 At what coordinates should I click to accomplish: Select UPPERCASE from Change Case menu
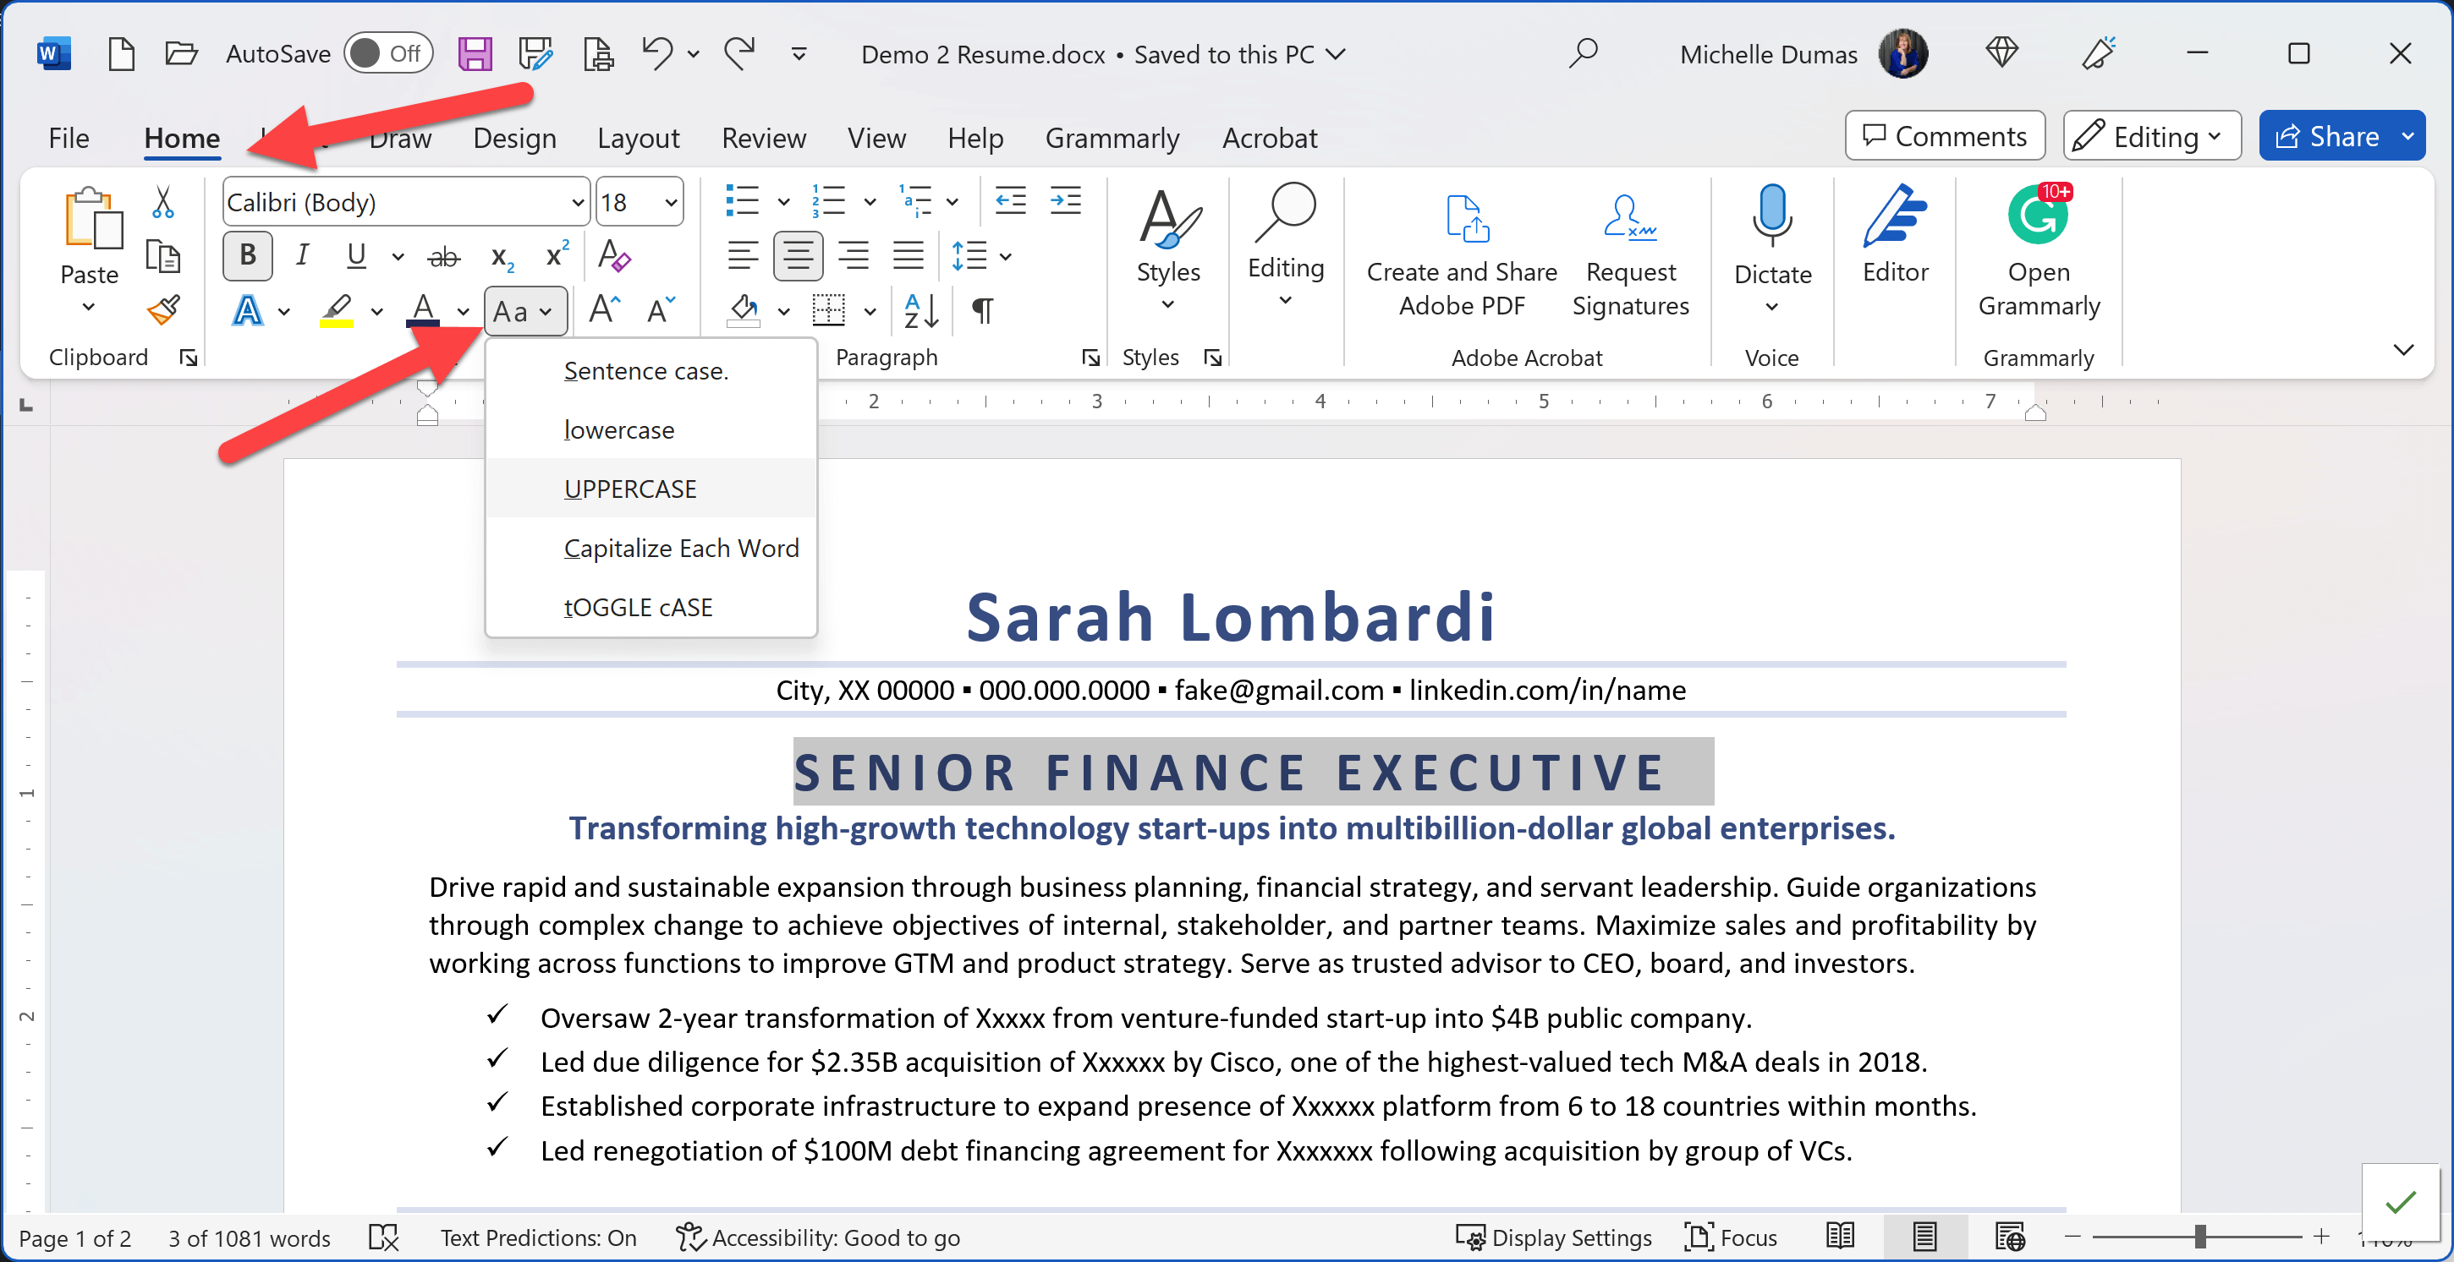coord(631,488)
